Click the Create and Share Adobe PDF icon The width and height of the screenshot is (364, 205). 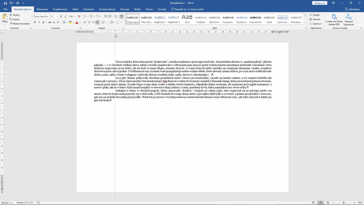tap(334, 20)
